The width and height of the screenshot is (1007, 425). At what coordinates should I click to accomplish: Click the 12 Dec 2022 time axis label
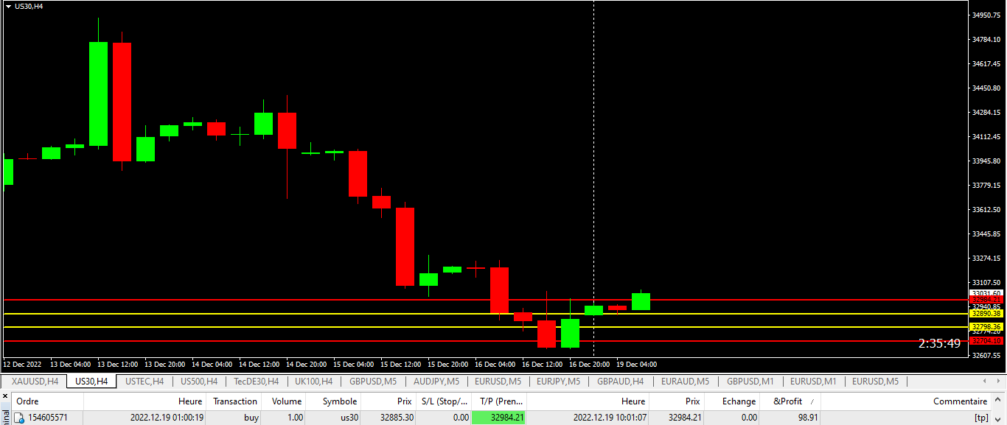pos(23,364)
